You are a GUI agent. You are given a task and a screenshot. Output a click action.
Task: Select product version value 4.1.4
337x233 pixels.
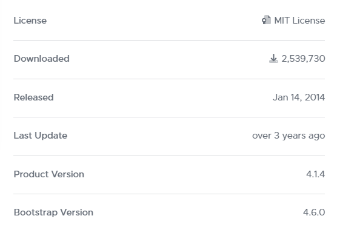[316, 174]
